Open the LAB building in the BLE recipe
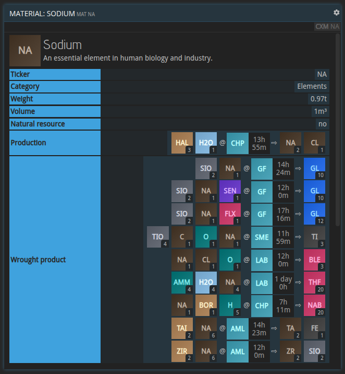Screen dimensions: 345x374 (262, 260)
